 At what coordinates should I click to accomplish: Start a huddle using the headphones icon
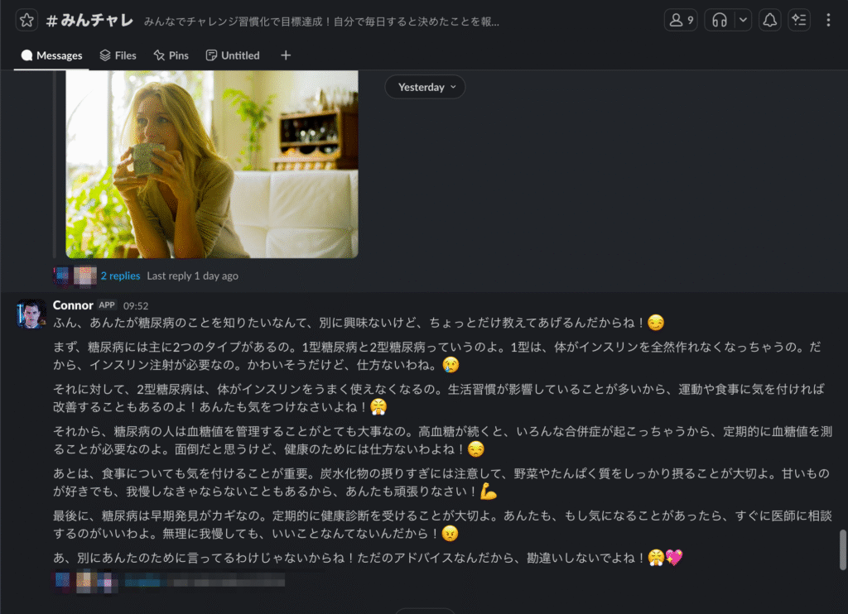pyautogui.click(x=720, y=21)
